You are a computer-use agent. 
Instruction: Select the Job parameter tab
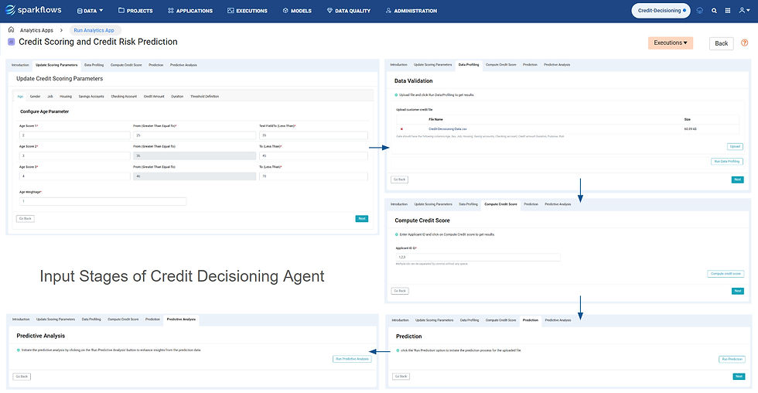pos(50,96)
